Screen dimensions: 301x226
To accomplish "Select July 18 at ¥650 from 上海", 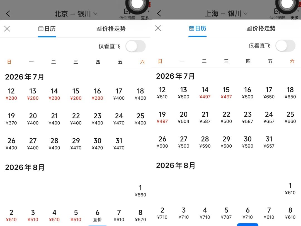I will click(x=290, y=93).
